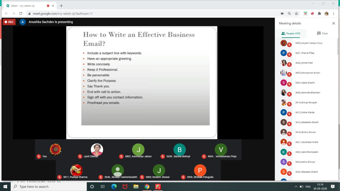Viewport: 340px width, 191px height.
Task: Click the zoom magnifier icon in address bar
Action: pos(289,14)
